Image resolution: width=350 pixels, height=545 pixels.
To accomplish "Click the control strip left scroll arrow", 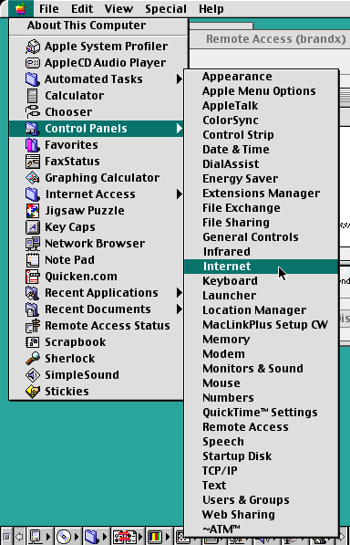I will click(19, 537).
